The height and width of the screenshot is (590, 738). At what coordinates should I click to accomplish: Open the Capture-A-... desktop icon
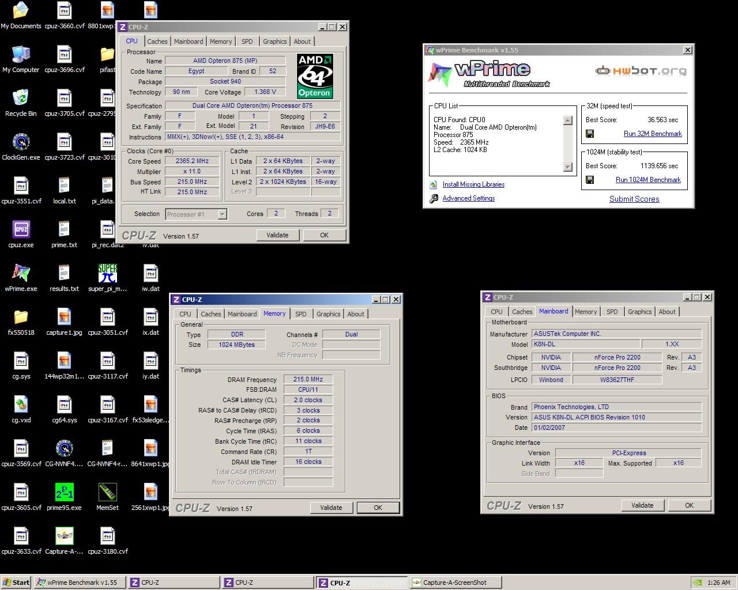pyautogui.click(x=64, y=540)
